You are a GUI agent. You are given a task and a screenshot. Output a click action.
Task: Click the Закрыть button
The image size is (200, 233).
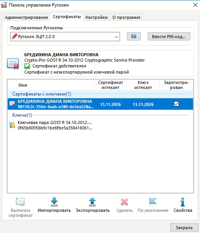184,228
